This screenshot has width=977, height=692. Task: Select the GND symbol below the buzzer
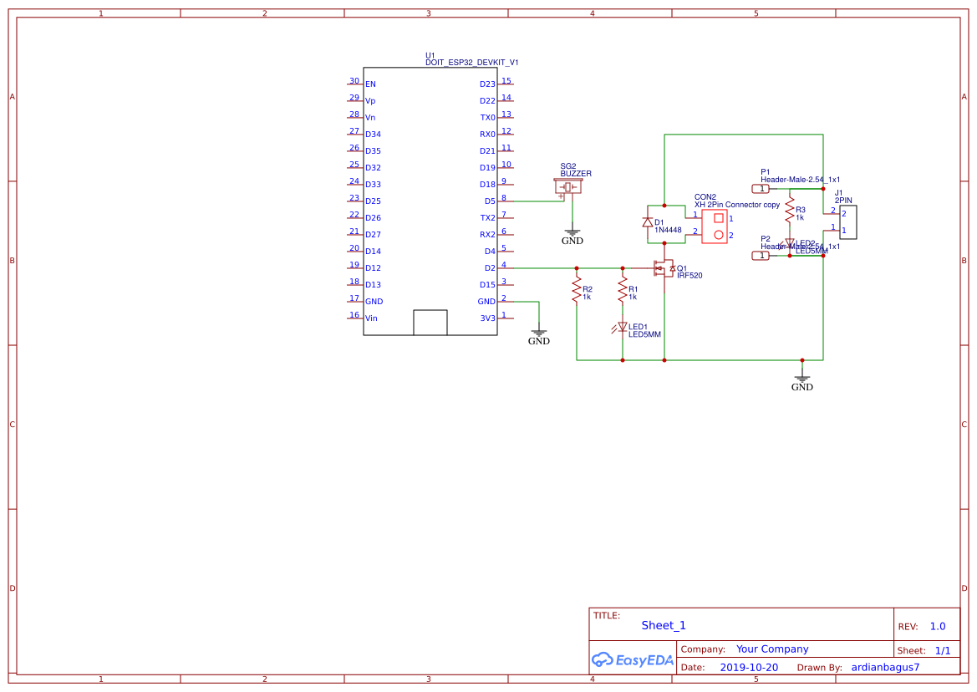click(x=572, y=237)
